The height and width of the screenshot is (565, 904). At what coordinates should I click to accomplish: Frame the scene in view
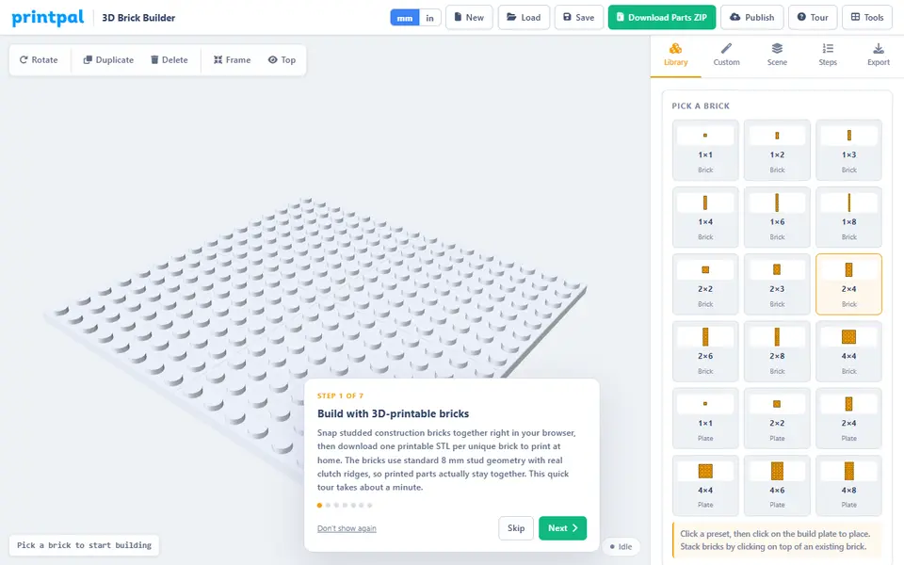(x=232, y=60)
